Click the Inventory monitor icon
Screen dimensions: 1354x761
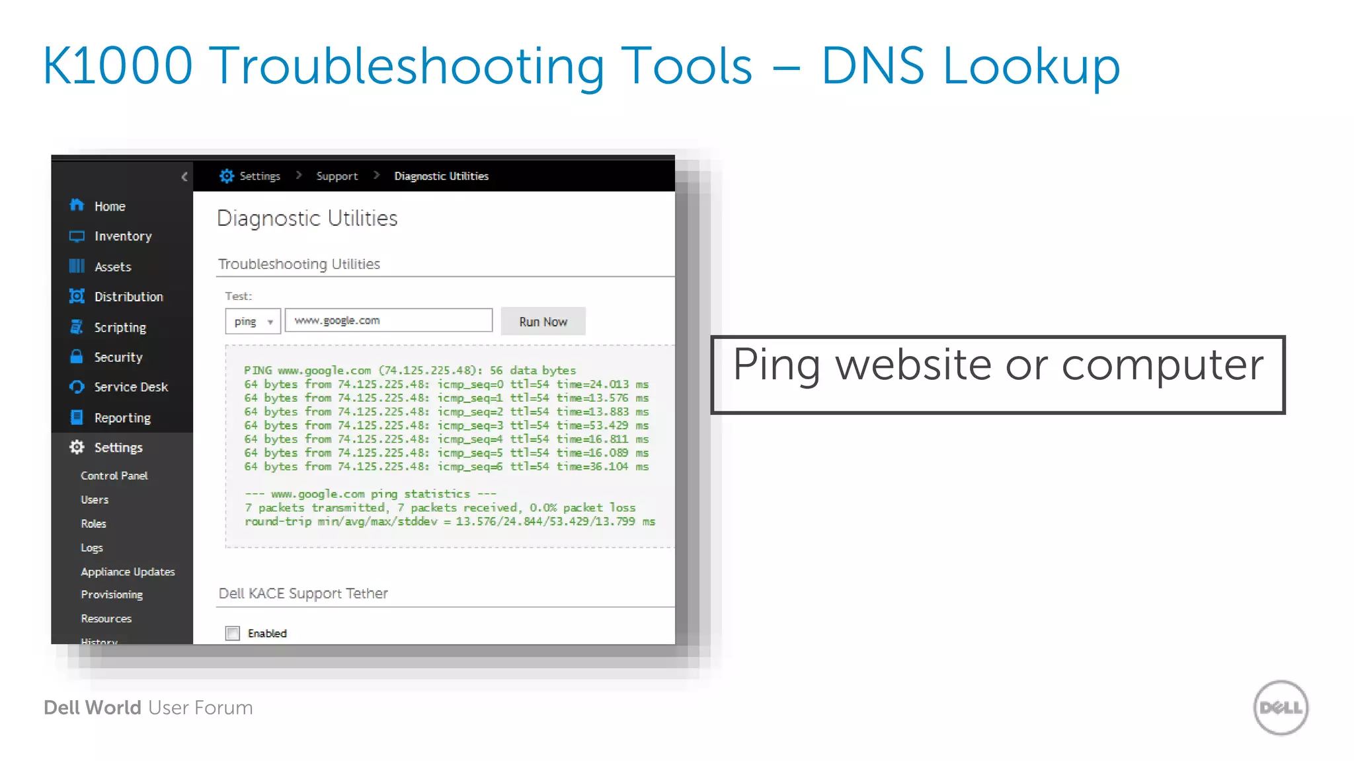coord(77,236)
